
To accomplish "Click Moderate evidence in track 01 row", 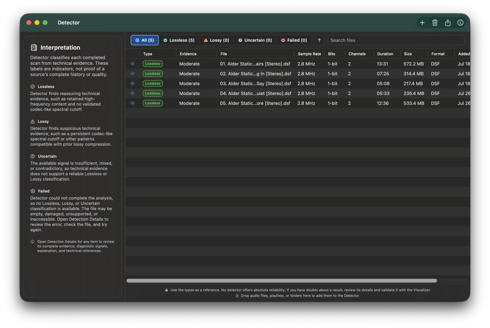I will [x=189, y=64].
